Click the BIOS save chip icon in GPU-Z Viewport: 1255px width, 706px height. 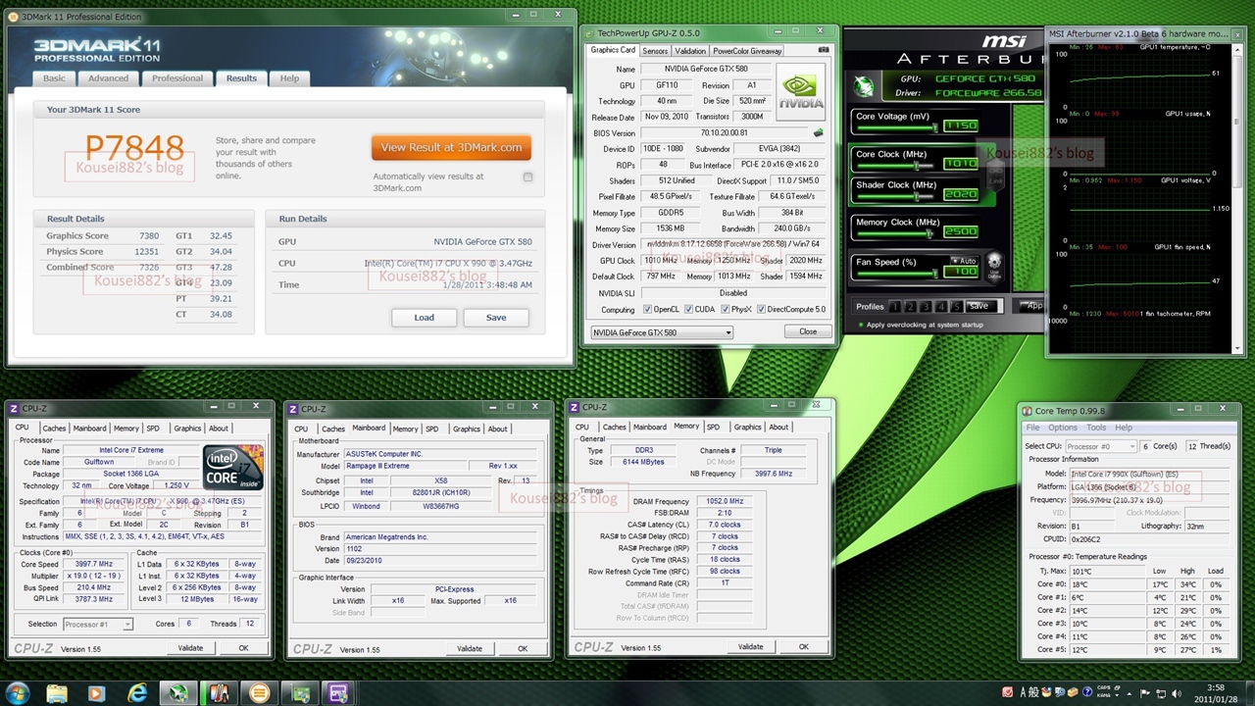[819, 133]
